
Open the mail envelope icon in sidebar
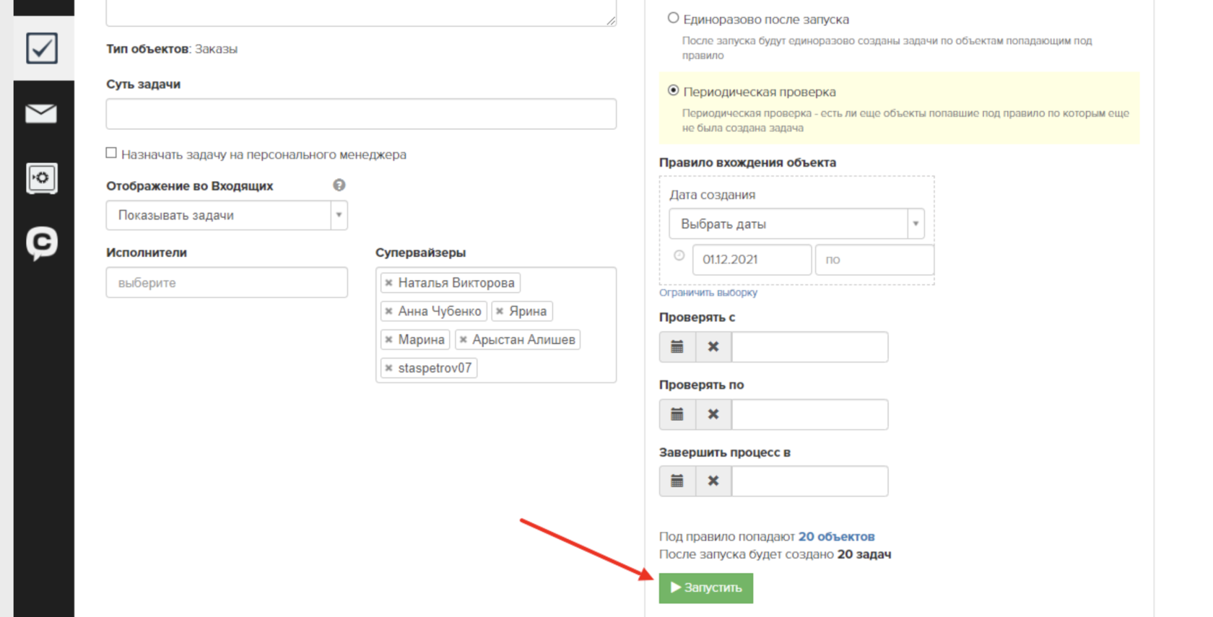tap(41, 113)
